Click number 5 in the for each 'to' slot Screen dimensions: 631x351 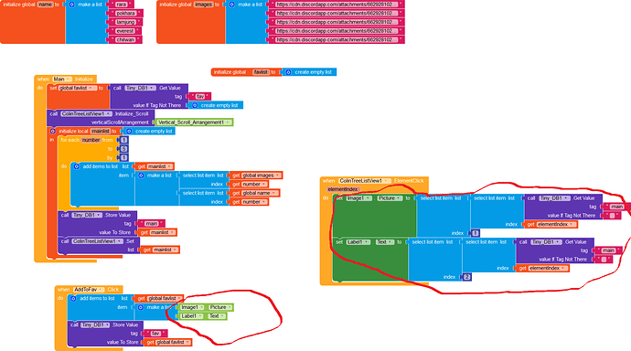pyautogui.click(x=123, y=149)
